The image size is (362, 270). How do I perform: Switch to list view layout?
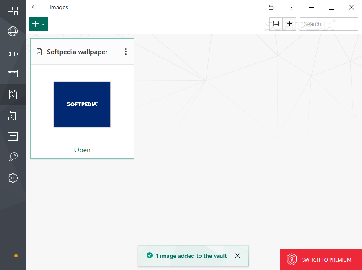276,24
